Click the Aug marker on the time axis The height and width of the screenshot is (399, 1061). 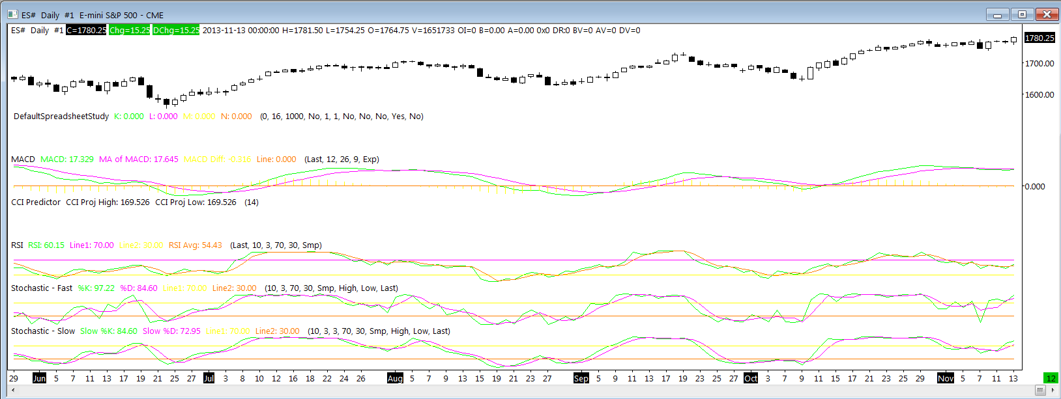pos(395,378)
